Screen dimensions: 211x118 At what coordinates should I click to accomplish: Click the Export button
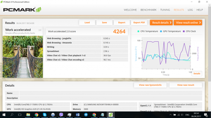(x=122, y=22)
